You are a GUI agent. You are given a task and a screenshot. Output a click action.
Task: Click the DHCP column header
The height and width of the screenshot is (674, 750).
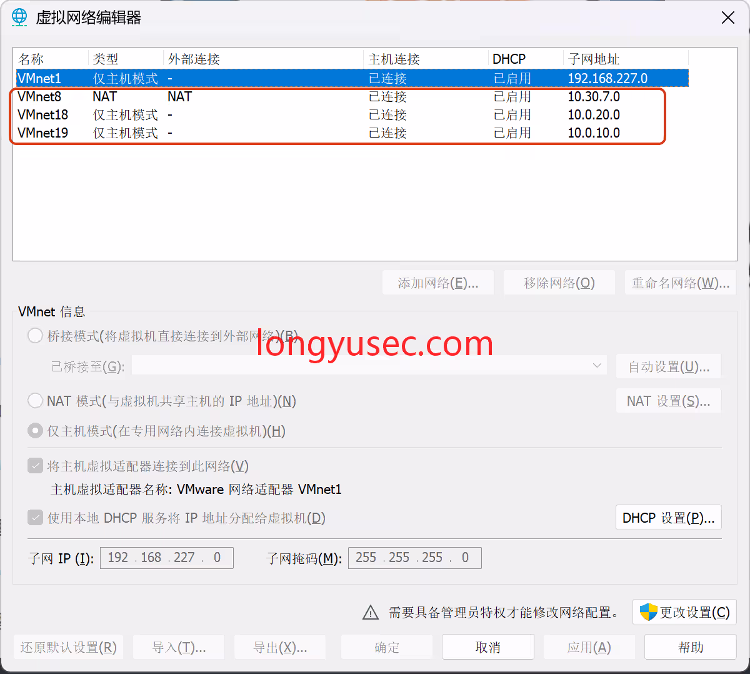click(x=526, y=59)
